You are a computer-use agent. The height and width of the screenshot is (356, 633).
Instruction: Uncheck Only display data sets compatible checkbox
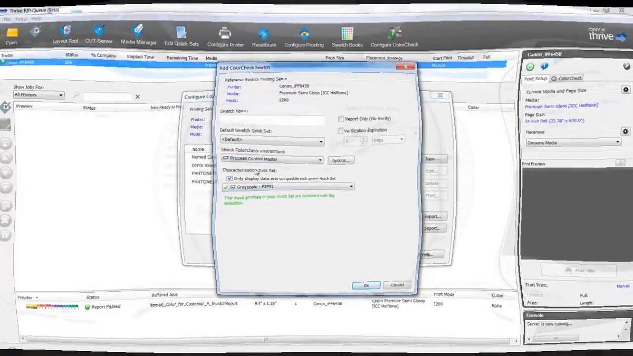(x=229, y=179)
